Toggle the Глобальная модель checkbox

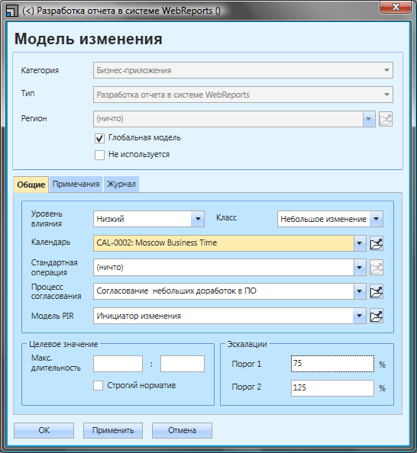pyautogui.click(x=99, y=138)
